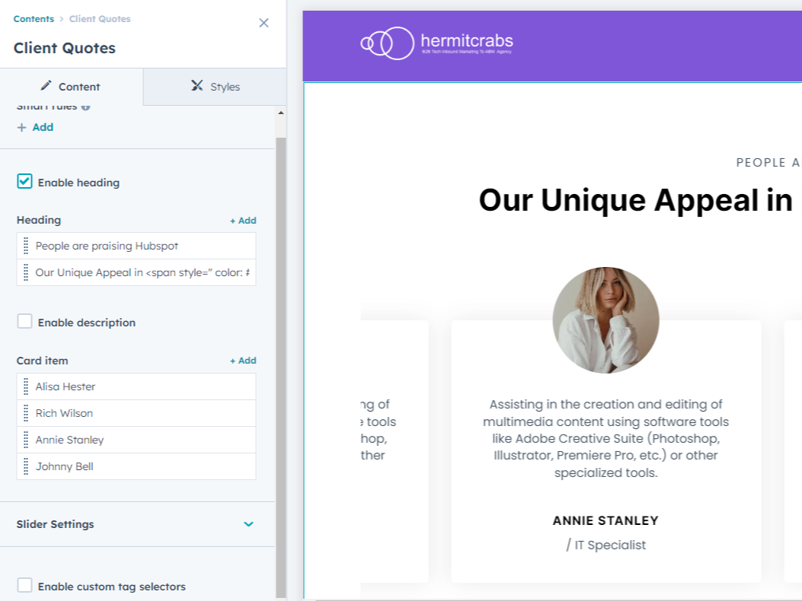Add a new Card item
Screen dimensions: 802x601
(x=243, y=361)
